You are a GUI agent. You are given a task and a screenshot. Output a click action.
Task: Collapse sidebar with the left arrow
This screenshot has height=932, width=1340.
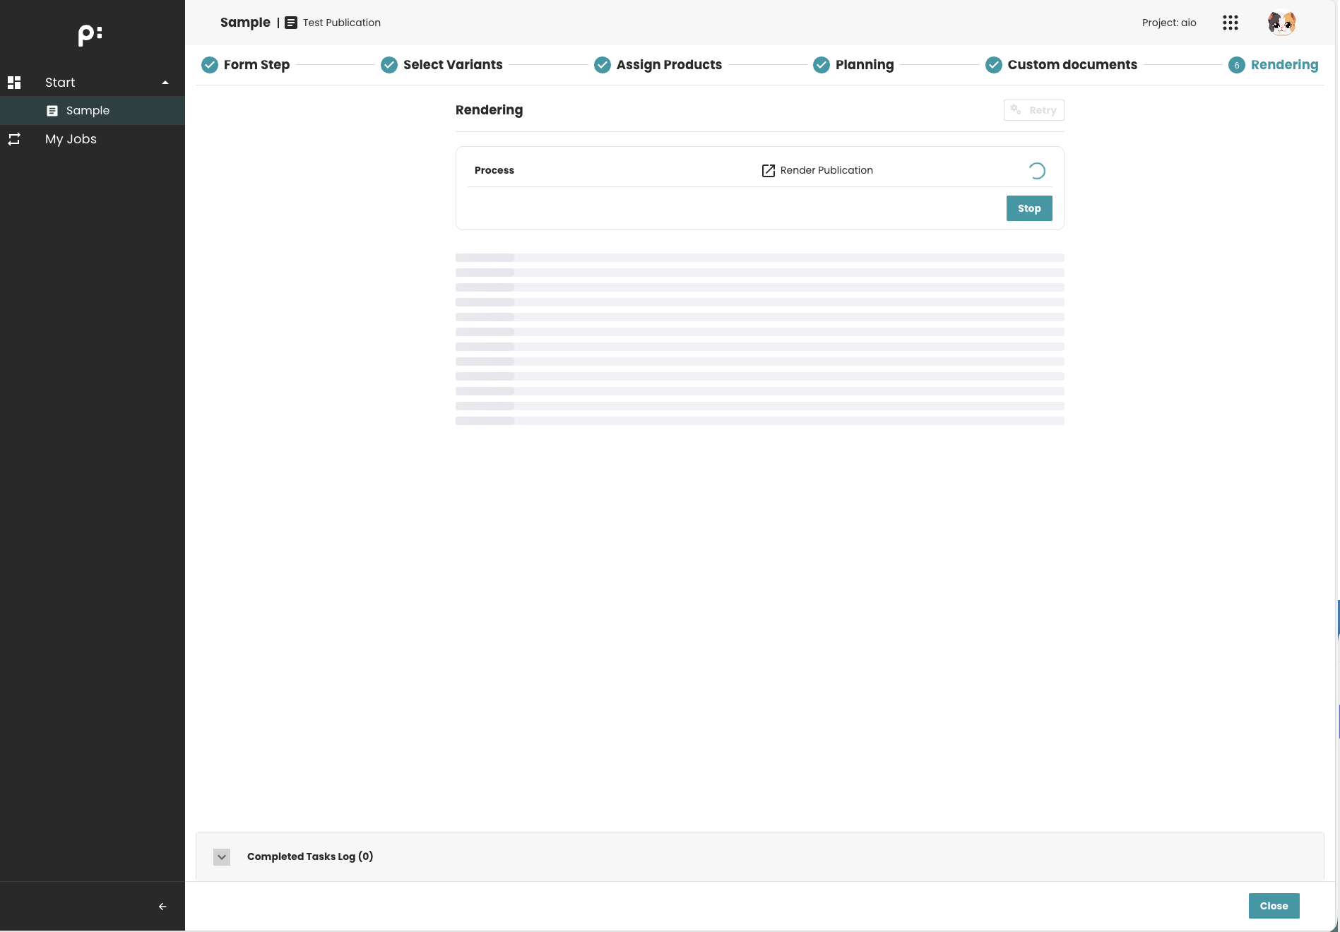click(x=162, y=907)
